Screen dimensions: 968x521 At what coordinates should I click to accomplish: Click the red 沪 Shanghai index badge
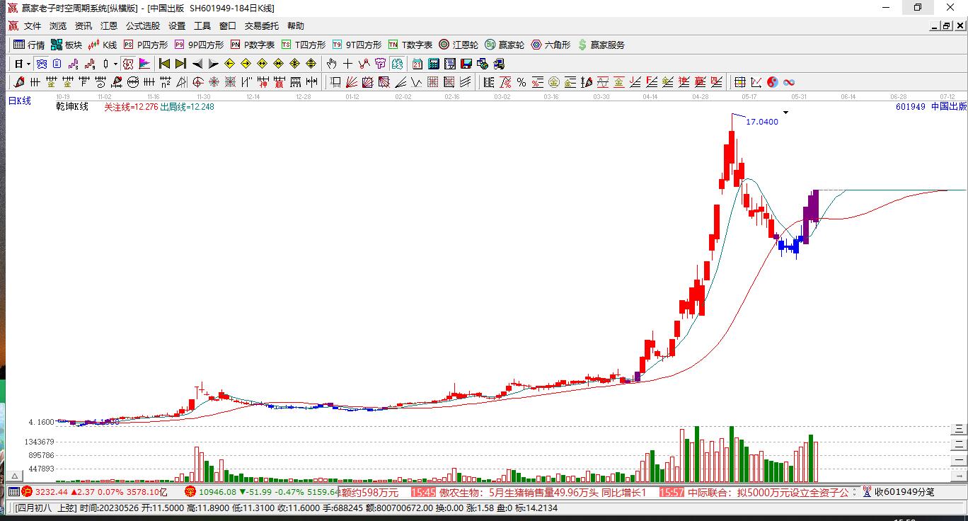[x=27, y=492]
